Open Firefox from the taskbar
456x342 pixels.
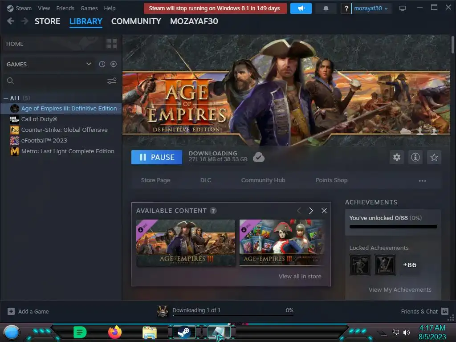pyautogui.click(x=115, y=332)
